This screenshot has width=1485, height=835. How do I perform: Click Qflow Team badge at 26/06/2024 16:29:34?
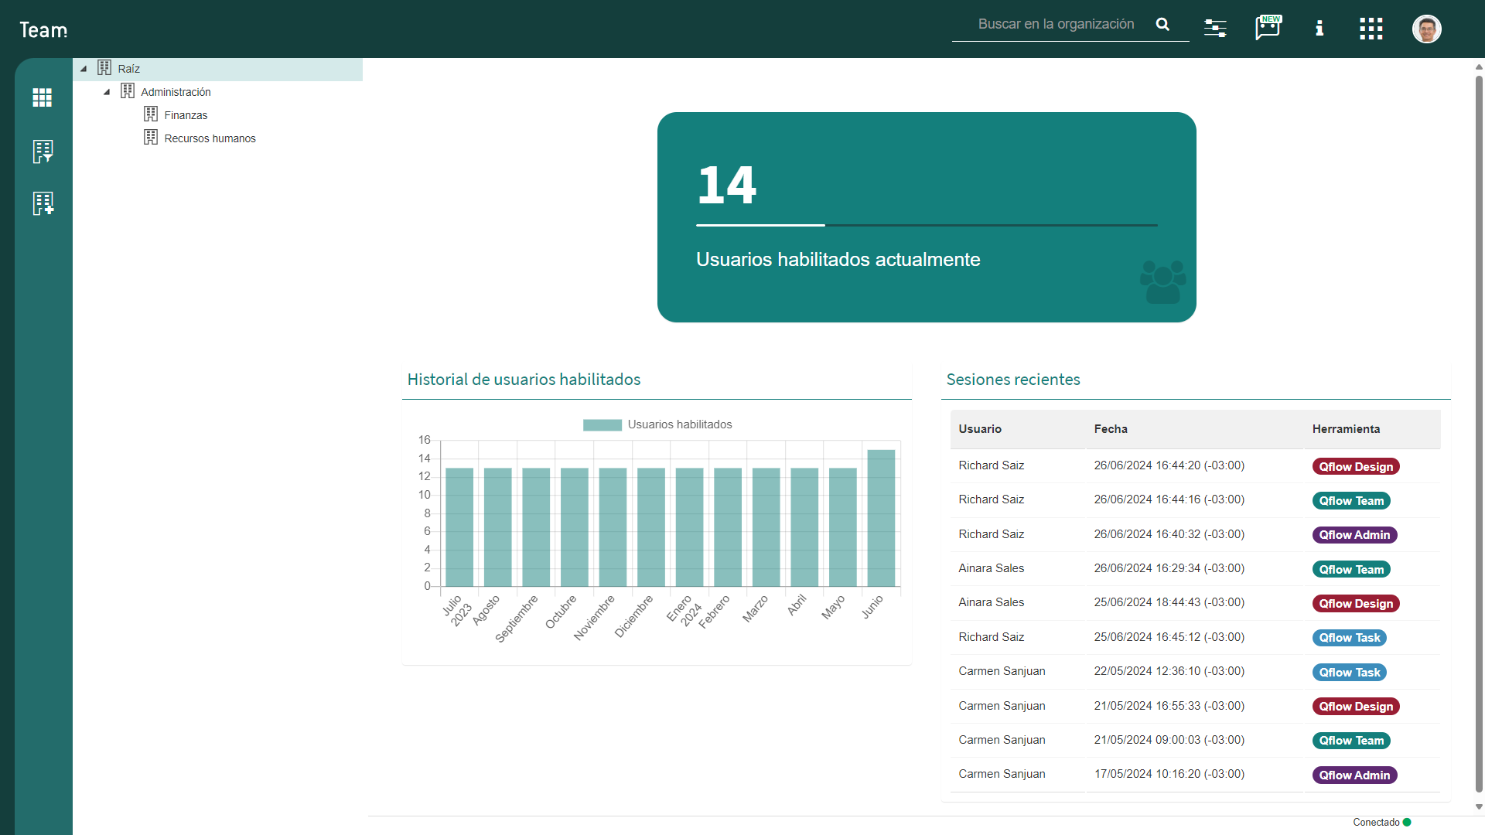coord(1351,570)
